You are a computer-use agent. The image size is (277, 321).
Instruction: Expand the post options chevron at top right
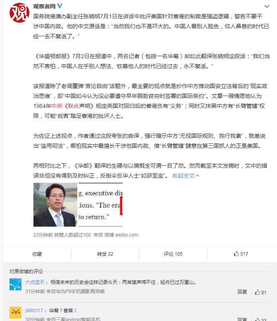coord(267,6)
